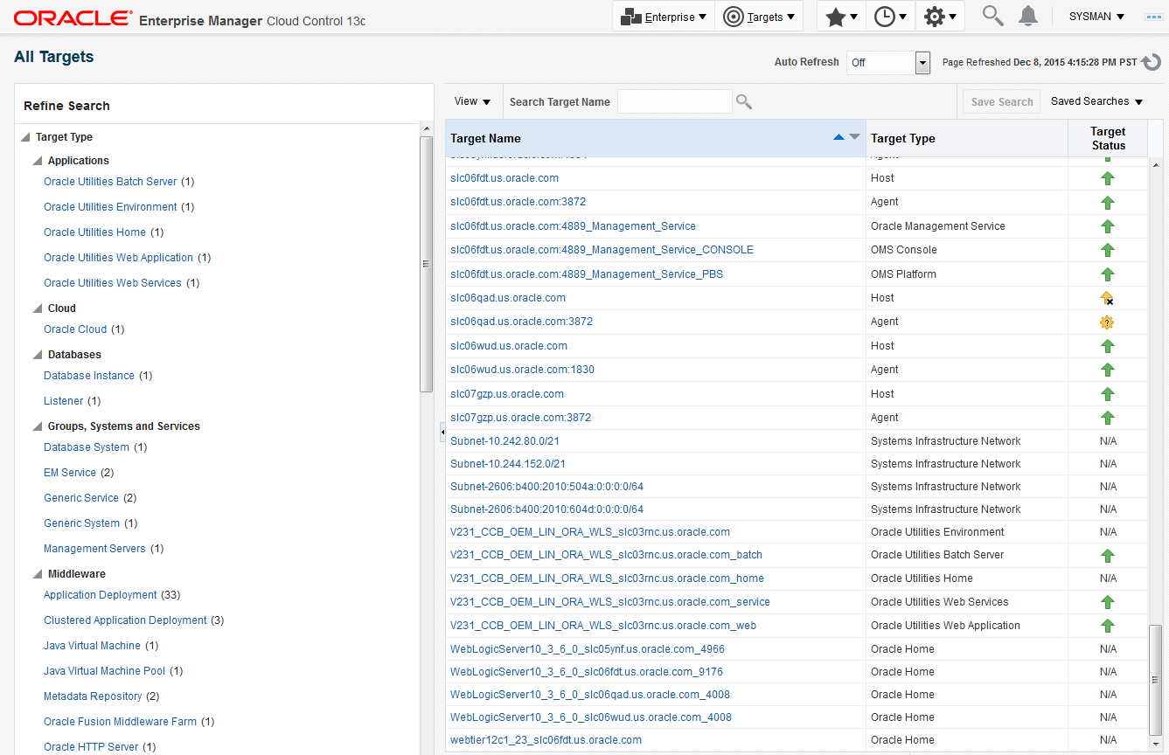Click status arrow for slc07gzp.us.oracle.com:3872 agent
This screenshot has width=1169, height=755.
pyautogui.click(x=1108, y=418)
